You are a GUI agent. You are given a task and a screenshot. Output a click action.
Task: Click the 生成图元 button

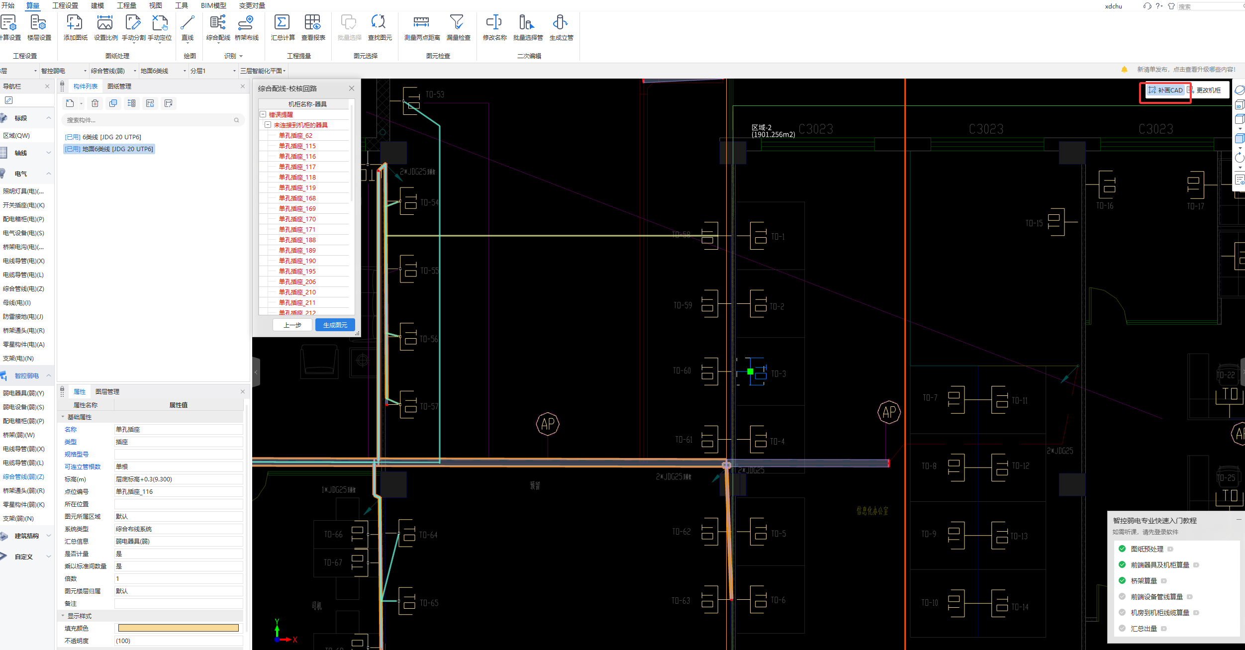click(335, 325)
